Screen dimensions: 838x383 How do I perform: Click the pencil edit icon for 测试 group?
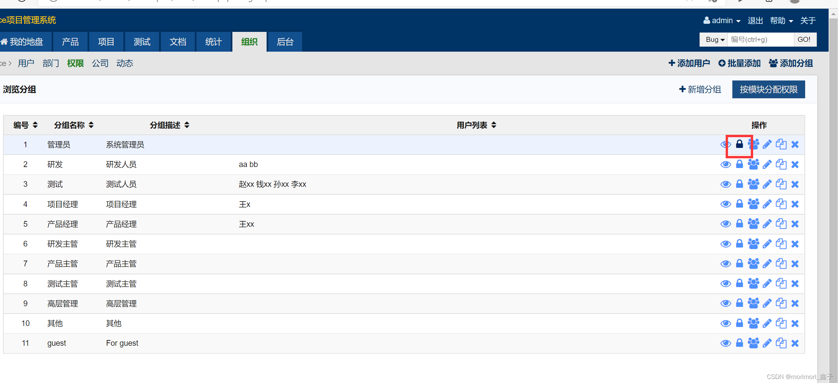point(767,184)
